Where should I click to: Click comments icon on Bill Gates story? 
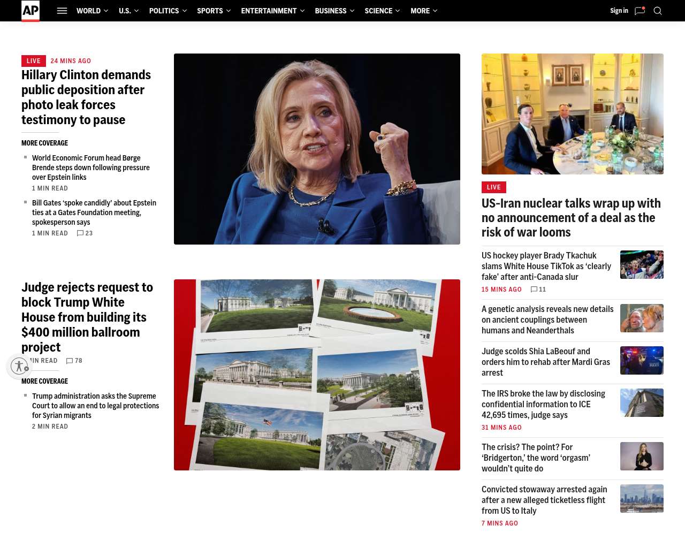(80, 233)
